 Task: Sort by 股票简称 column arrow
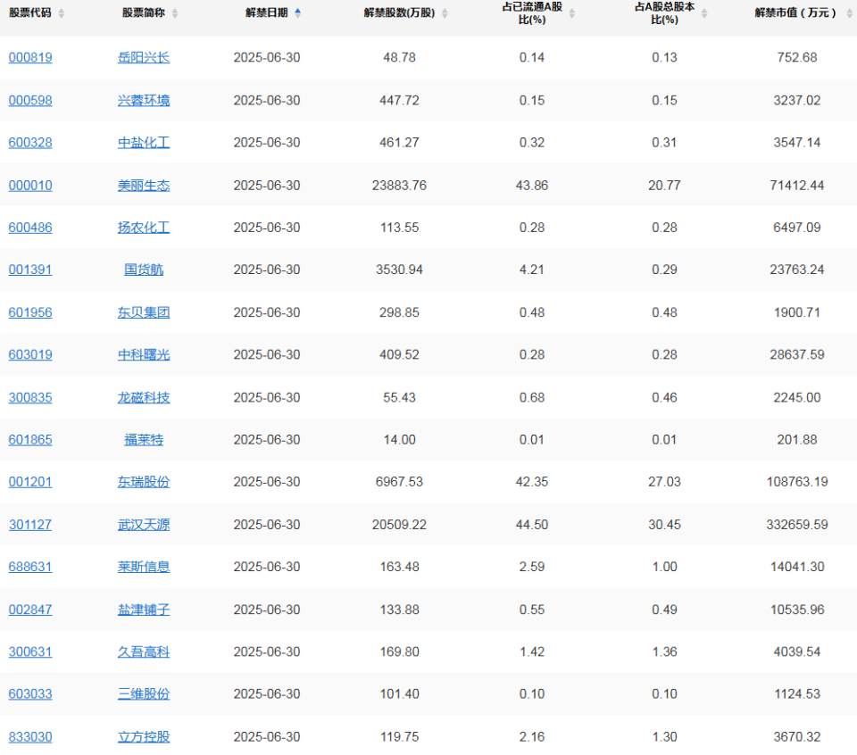click(175, 13)
